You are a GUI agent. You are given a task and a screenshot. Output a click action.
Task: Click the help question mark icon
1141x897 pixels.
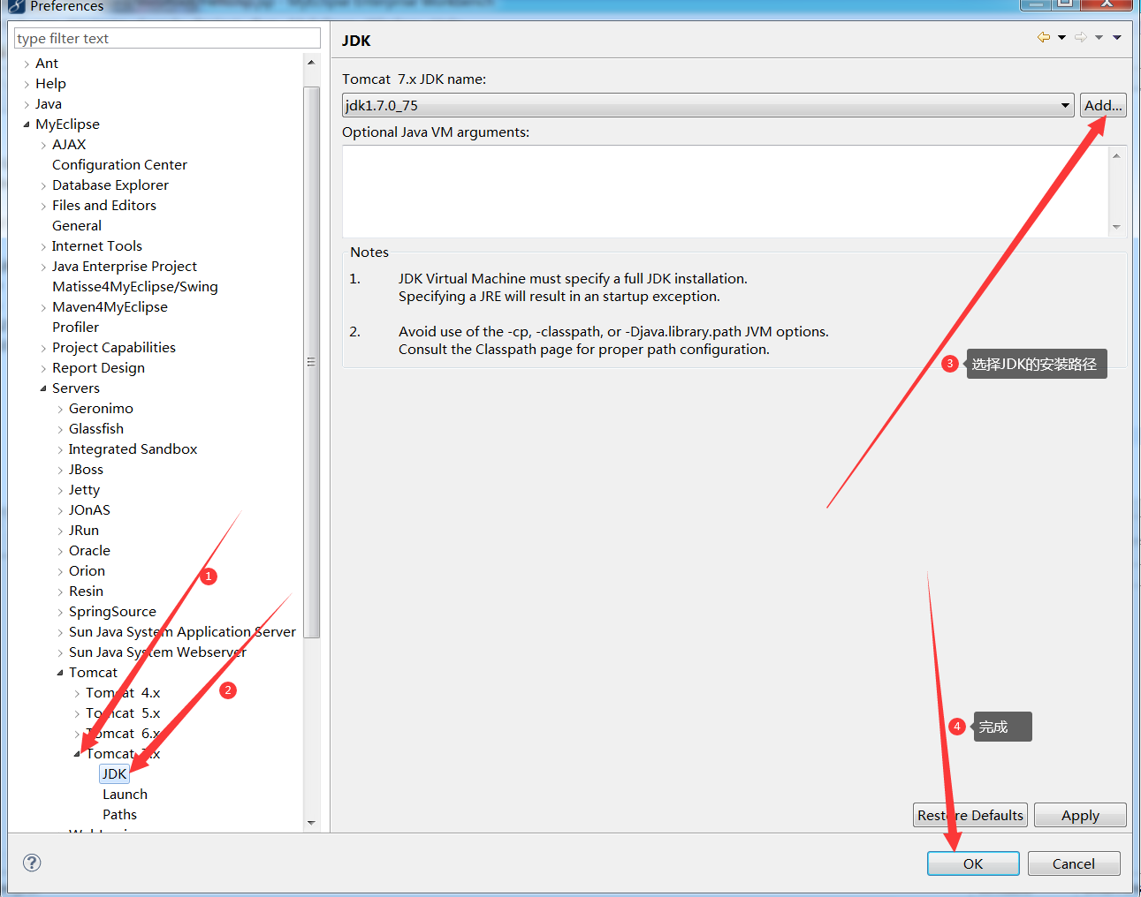[x=32, y=863]
